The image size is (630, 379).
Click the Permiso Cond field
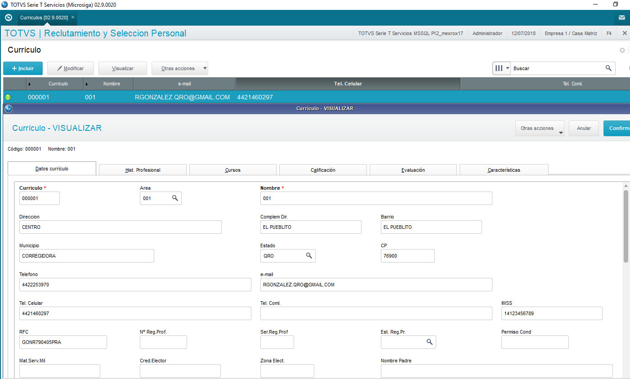[535, 342]
